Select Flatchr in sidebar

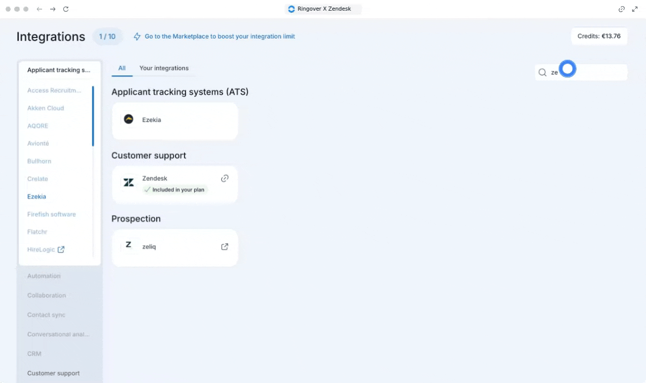[38, 232]
